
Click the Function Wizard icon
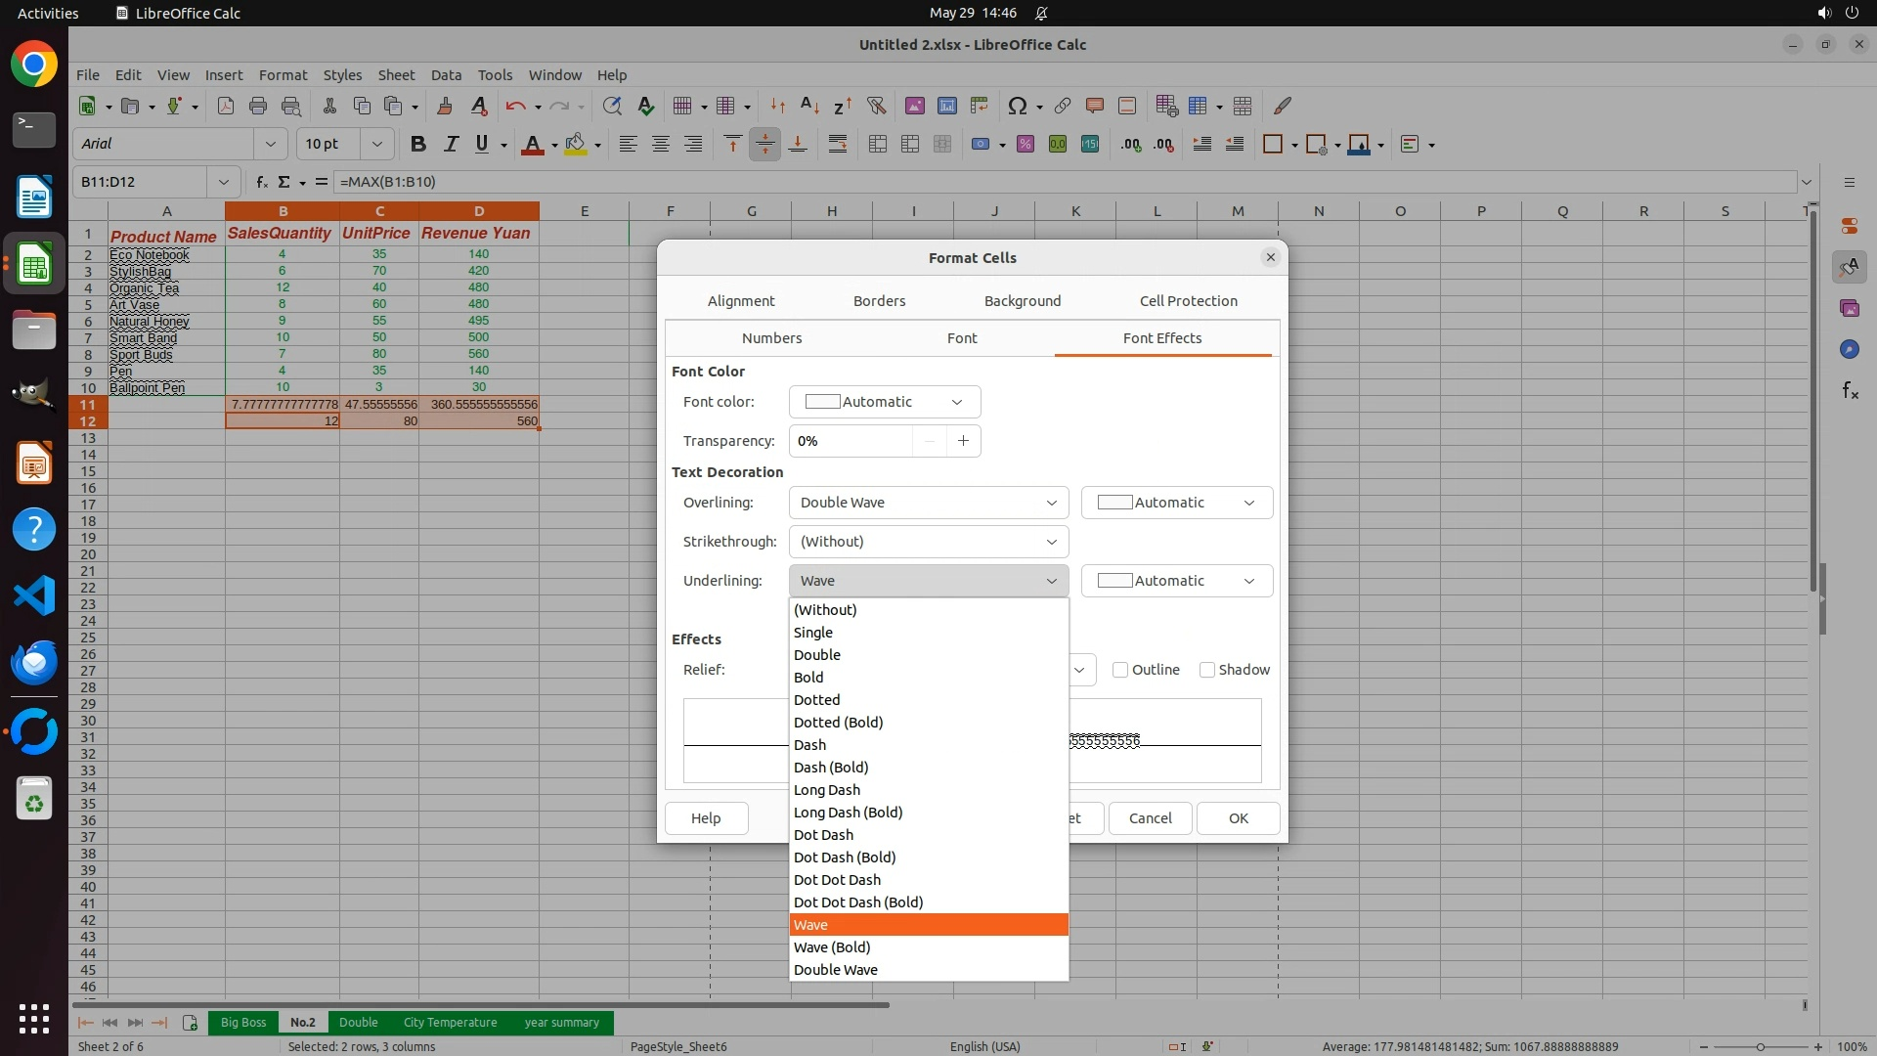[261, 182]
